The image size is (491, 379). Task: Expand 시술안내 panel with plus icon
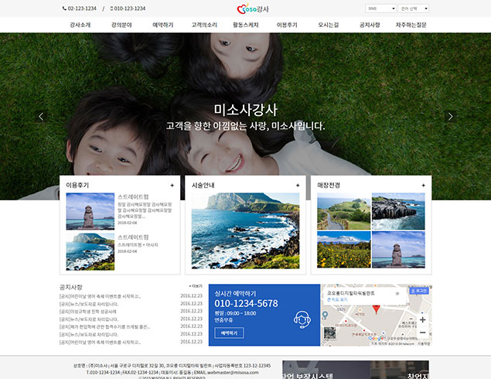(298, 186)
